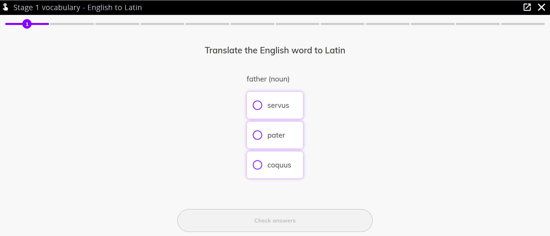Click the step 1 progress marker
Viewport: 550px width, 236px height.
pyautogui.click(x=27, y=24)
